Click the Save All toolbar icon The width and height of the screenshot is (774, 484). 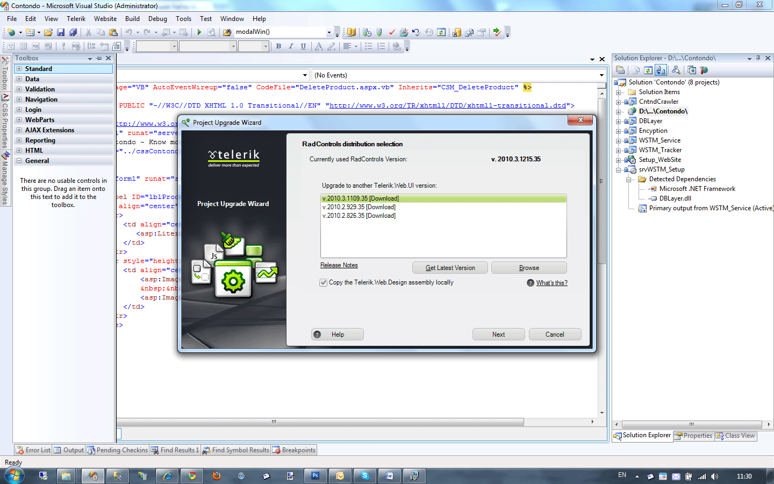click(x=73, y=32)
